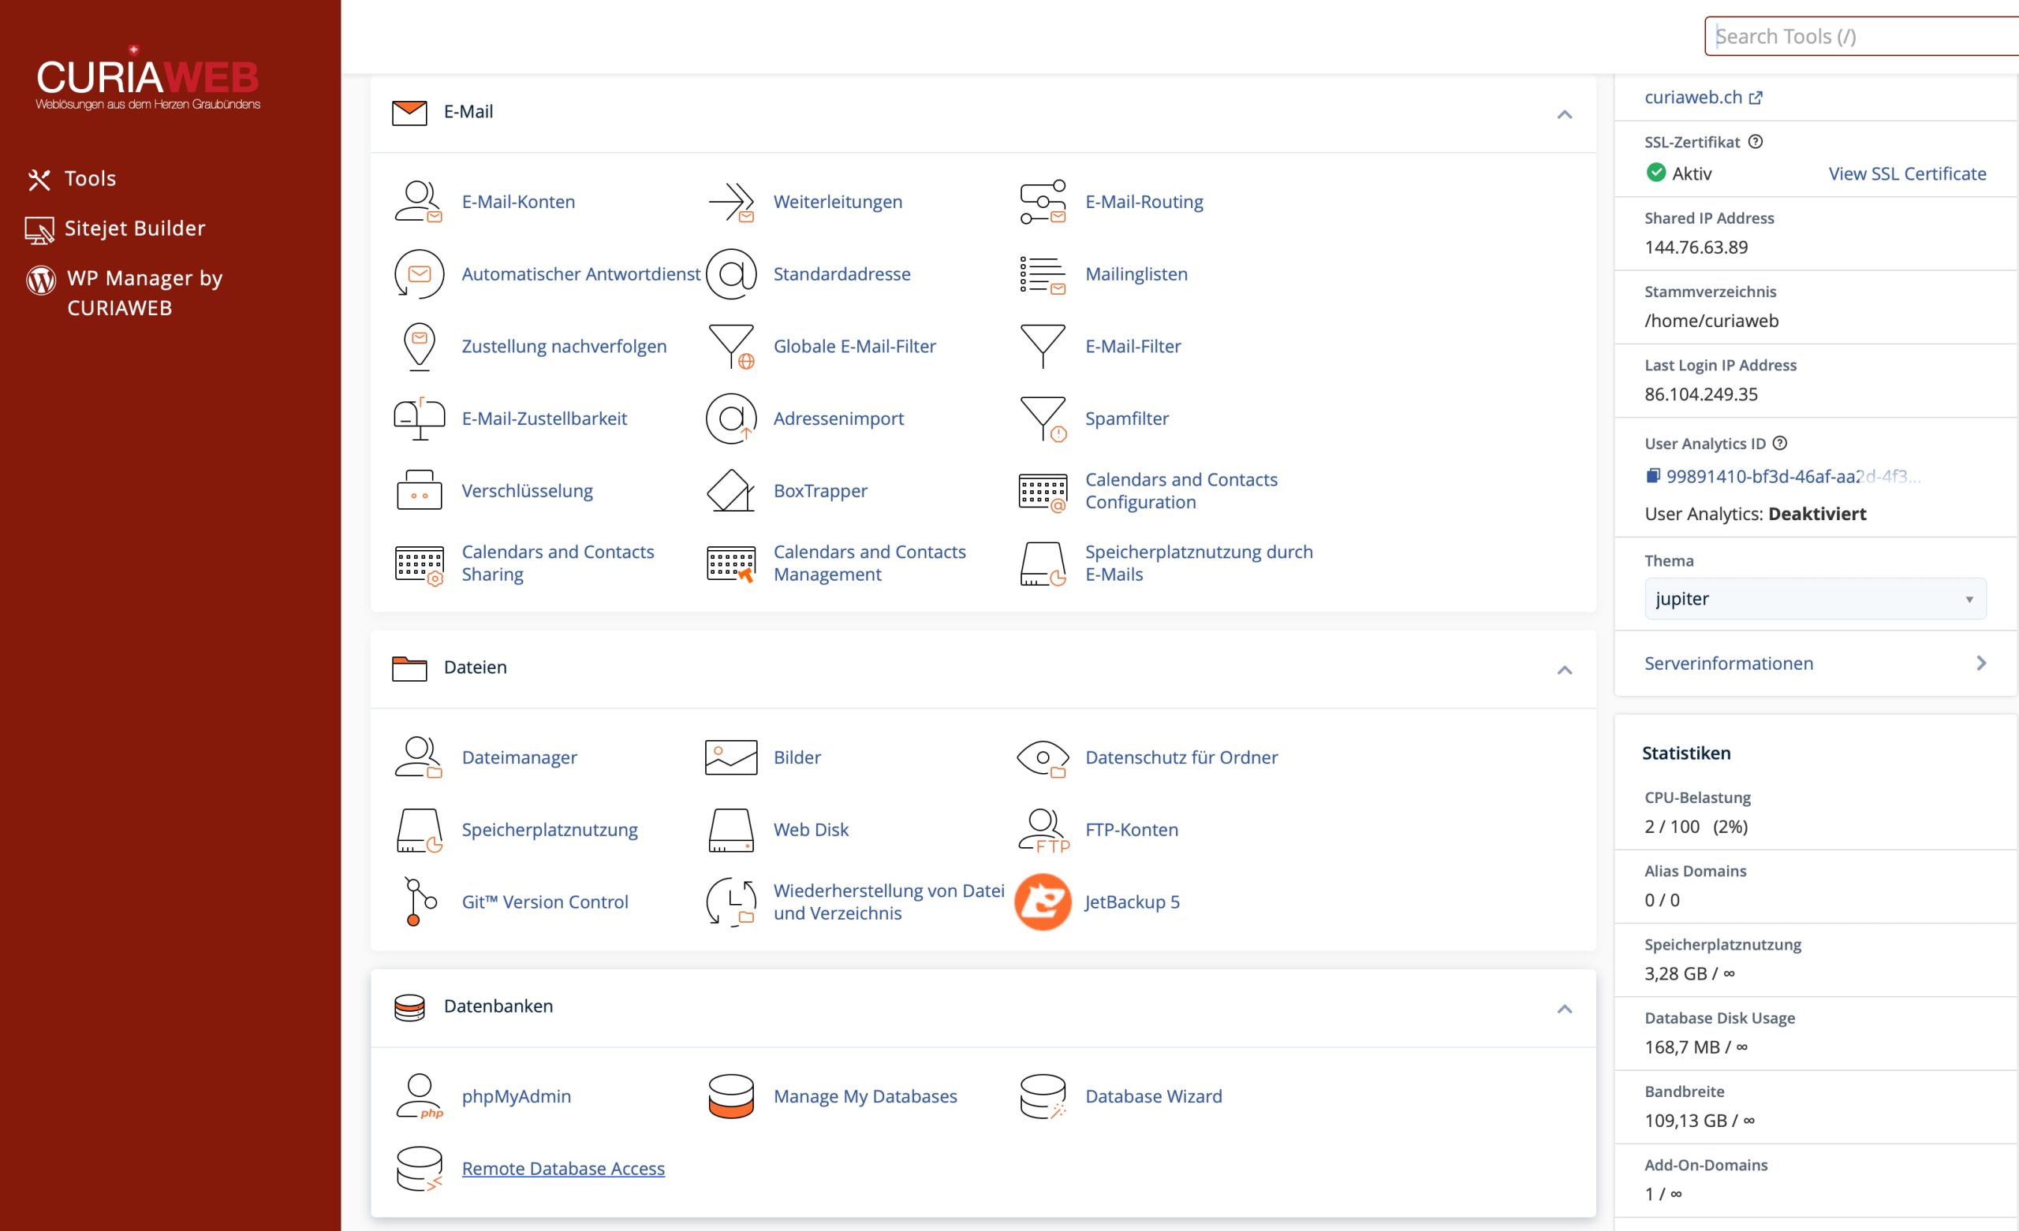Viewport: 2019px width, 1231px height.
Task: Click the BoxTrapper icon
Action: pos(731,491)
